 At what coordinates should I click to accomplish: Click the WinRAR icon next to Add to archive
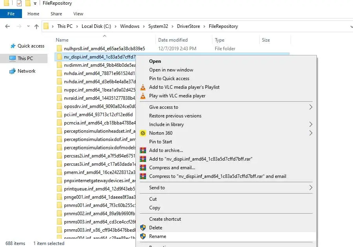[143, 150]
